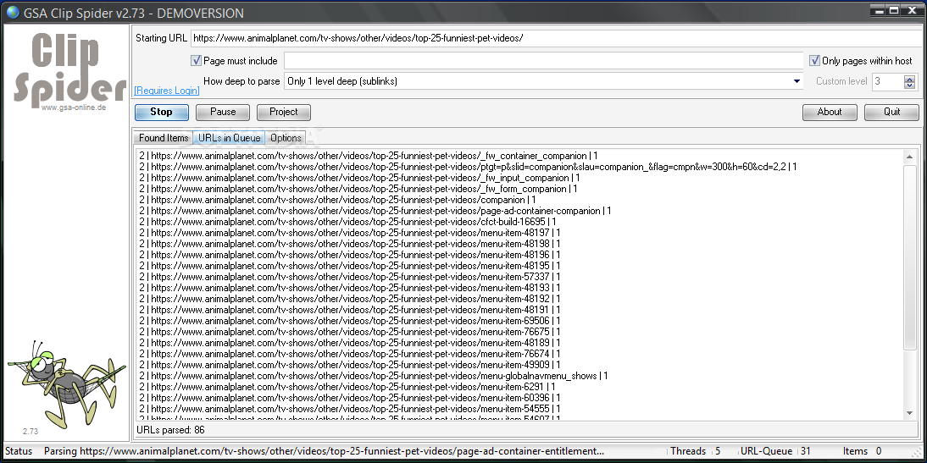Click the Starting URL input field

[x=557, y=38]
